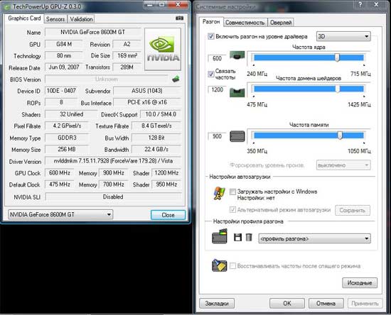Toggle driver-level overclocking checkbox
This screenshot has width=391, height=315.
pyautogui.click(x=210, y=37)
